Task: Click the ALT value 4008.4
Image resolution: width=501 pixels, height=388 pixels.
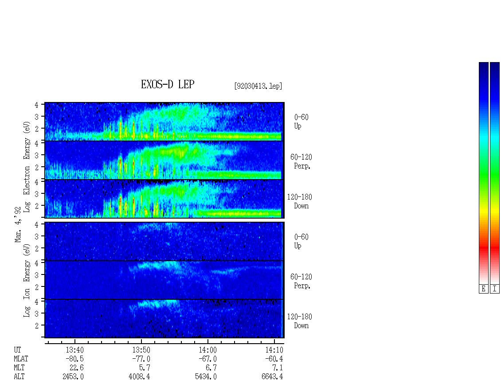Action: point(140,377)
